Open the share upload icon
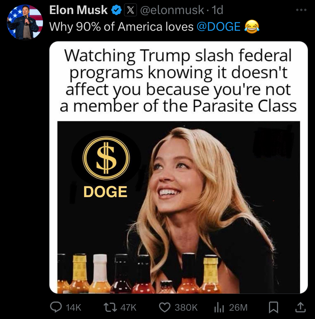Screen dimensions: 315x319 tap(301, 307)
